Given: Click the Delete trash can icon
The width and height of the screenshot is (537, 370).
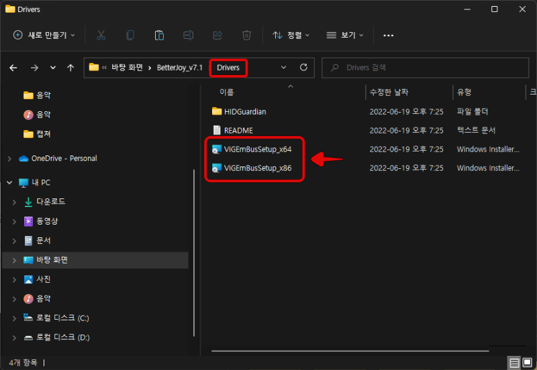Looking at the screenshot, I should 246,36.
